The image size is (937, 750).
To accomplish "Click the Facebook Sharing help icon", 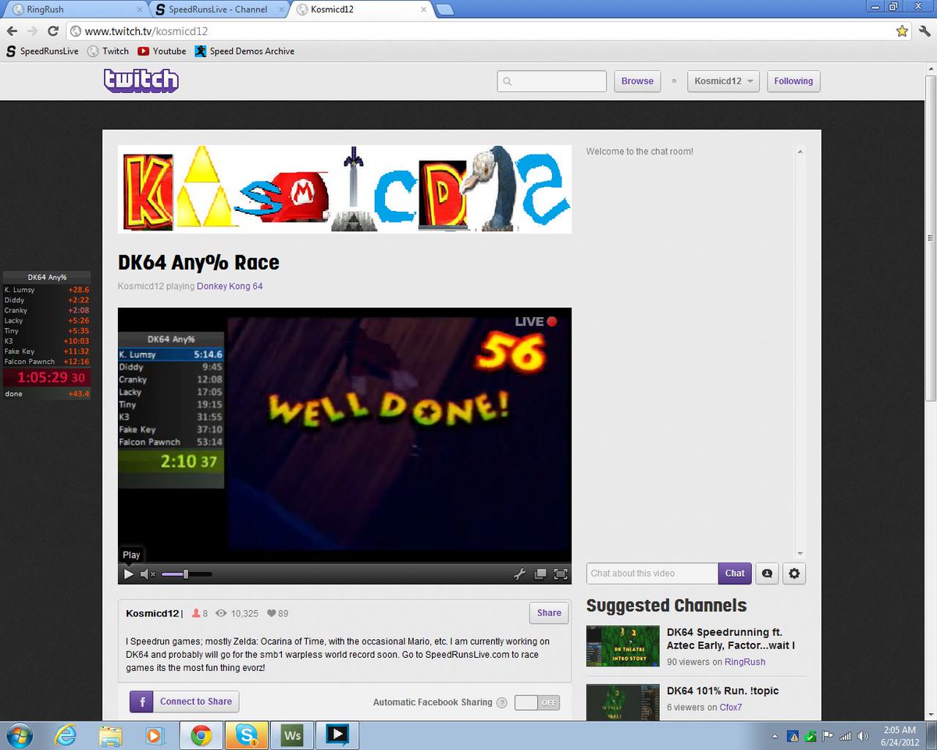I will coord(502,702).
